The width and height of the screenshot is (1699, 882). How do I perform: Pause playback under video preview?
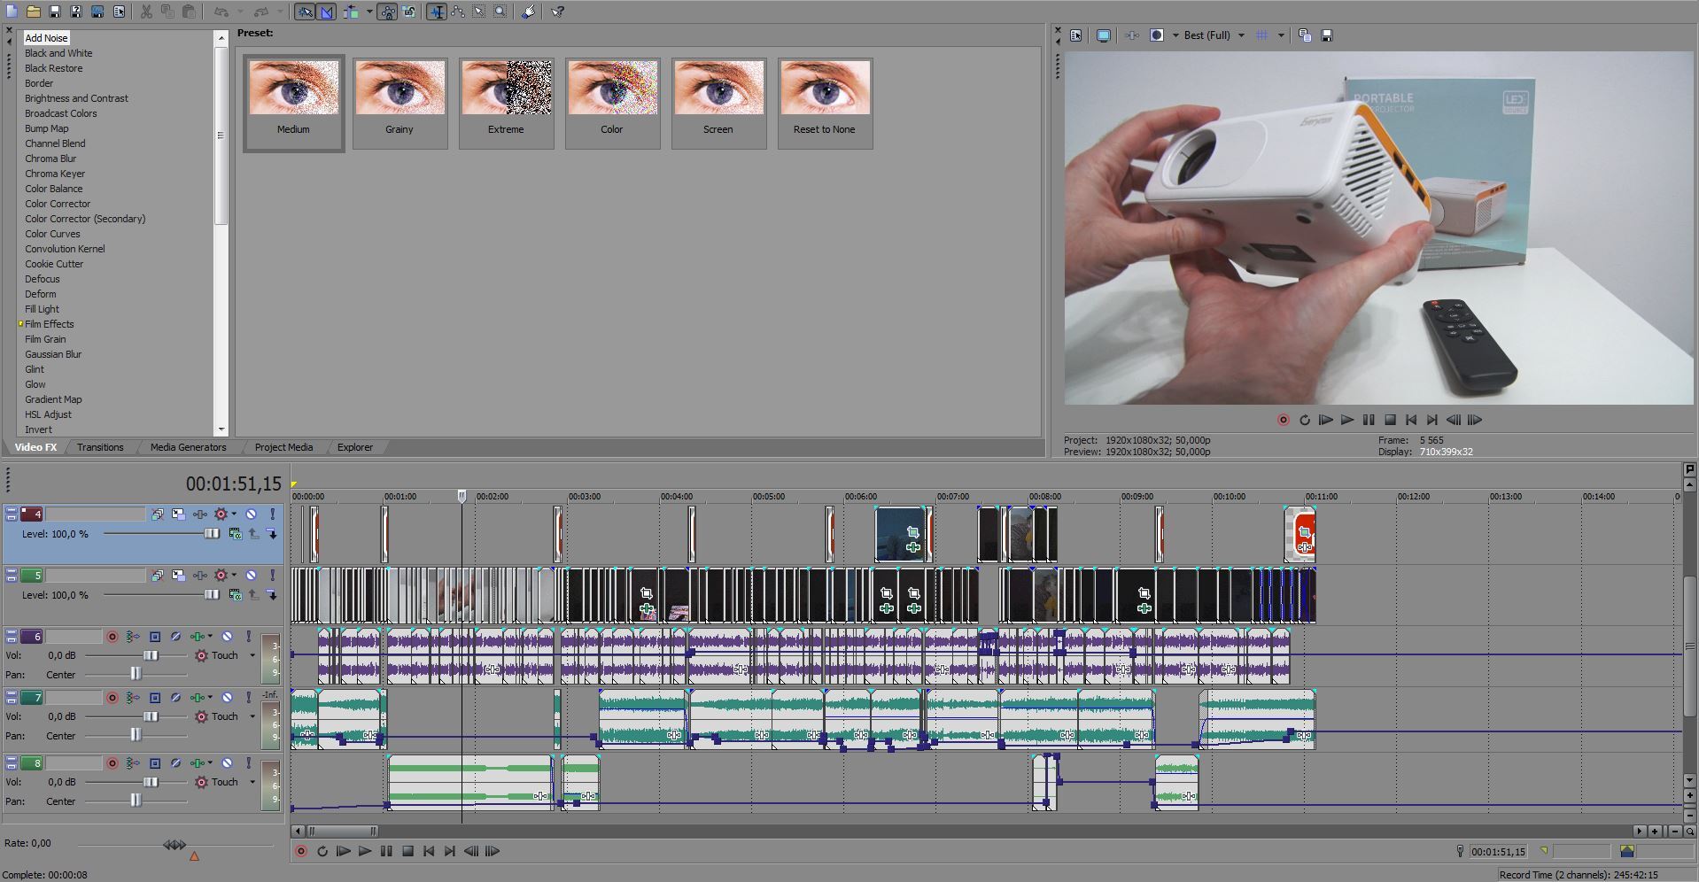click(x=1369, y=420)
